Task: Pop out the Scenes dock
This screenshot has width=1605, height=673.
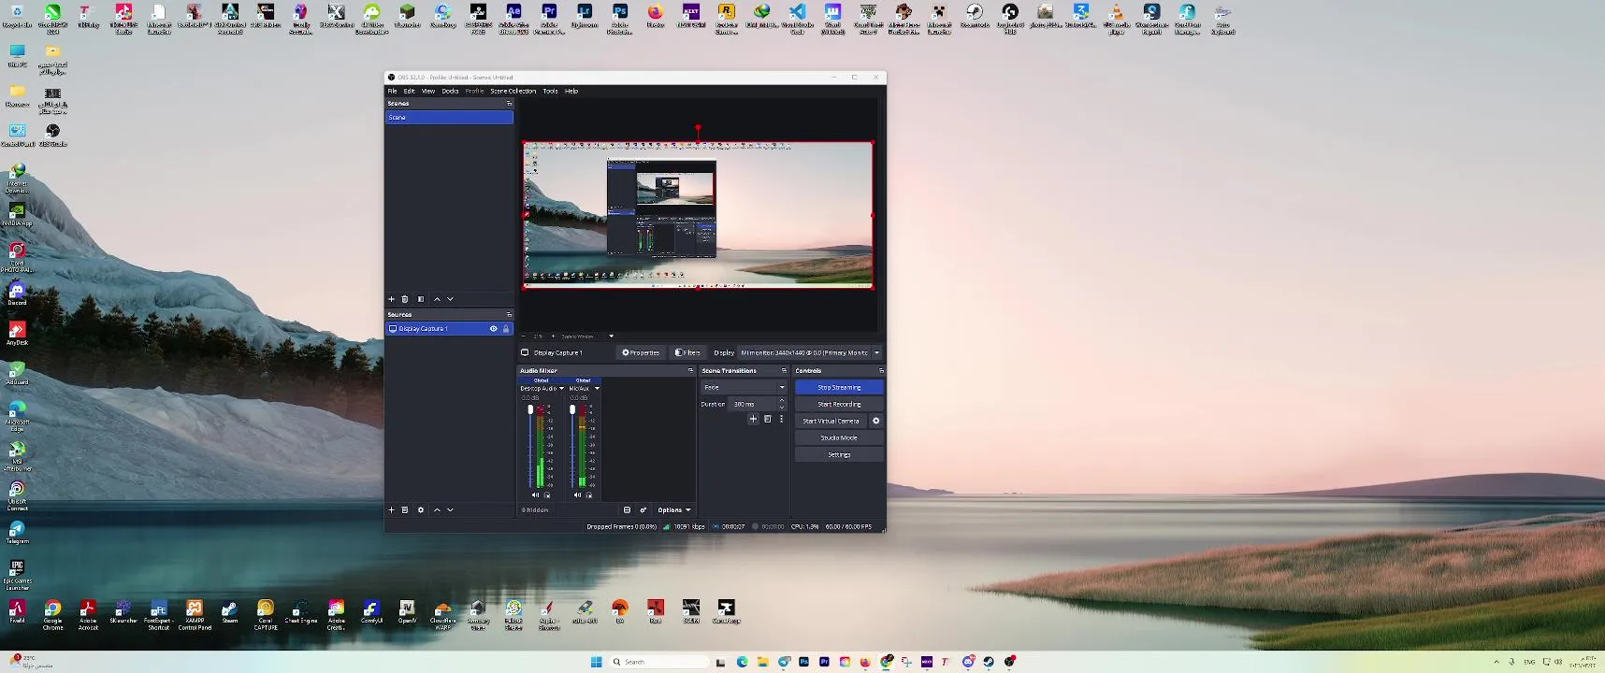Action: point(509,103)
